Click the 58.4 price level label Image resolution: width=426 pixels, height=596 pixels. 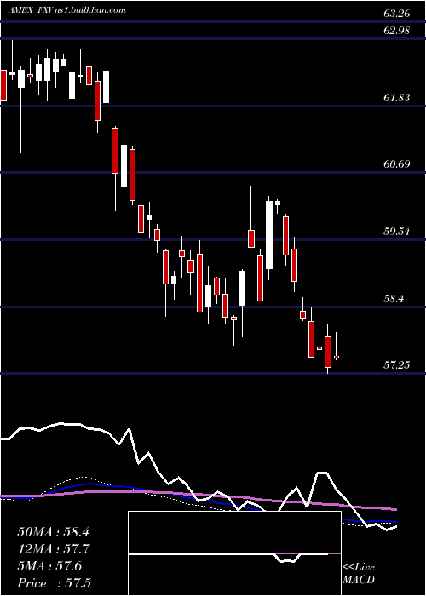(x=394, y=298)
